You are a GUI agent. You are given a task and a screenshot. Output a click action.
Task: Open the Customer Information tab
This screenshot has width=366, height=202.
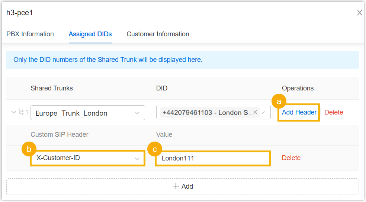tap(158, 34)
